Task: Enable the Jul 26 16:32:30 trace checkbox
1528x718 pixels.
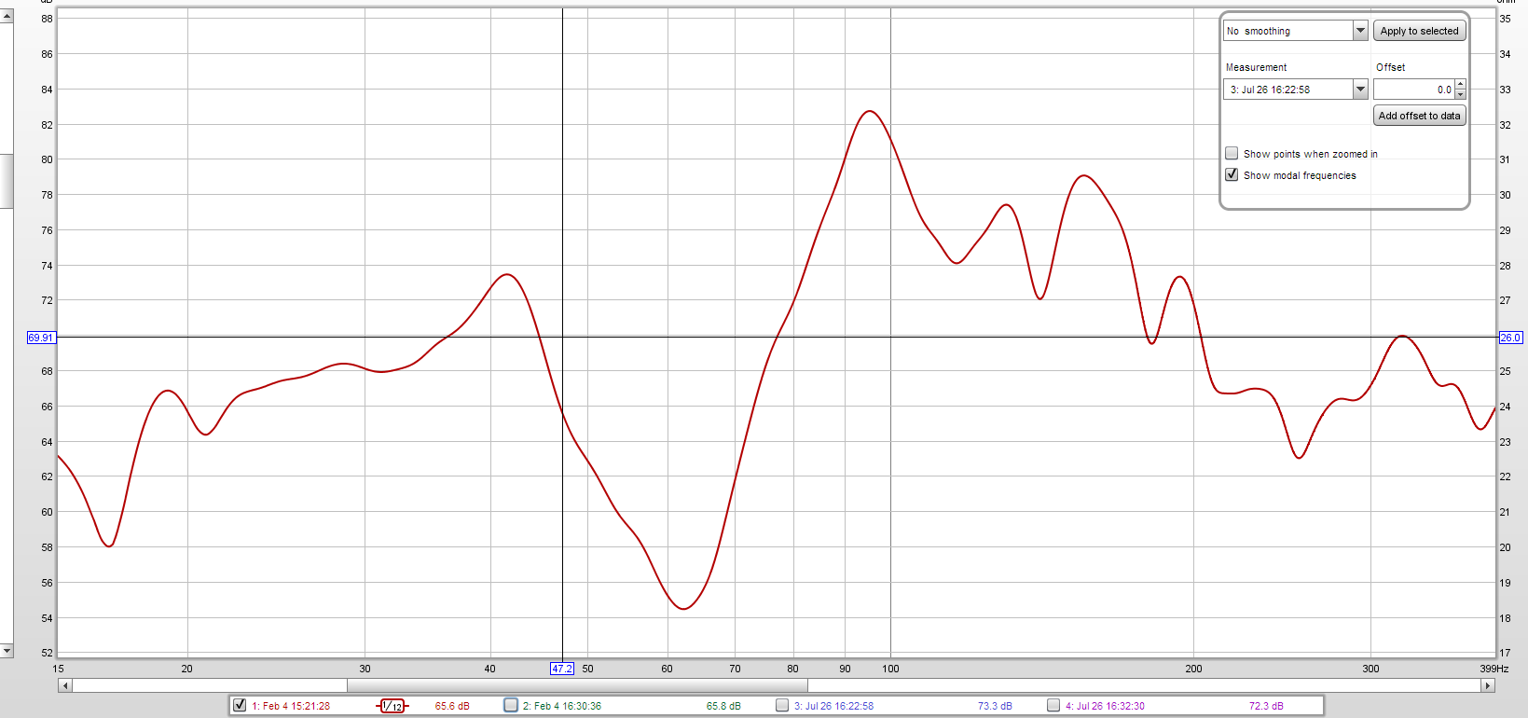Action: pyautogui.click(x=1053, y=705)
